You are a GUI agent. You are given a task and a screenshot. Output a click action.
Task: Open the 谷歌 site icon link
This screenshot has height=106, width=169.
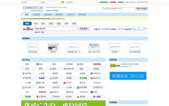coord(37,64)
